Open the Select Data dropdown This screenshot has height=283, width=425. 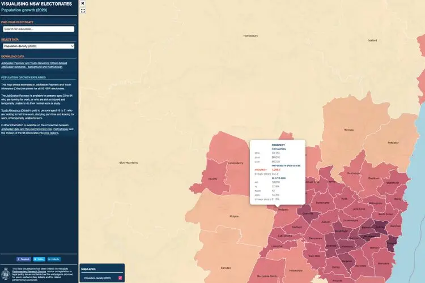point(38,46)
